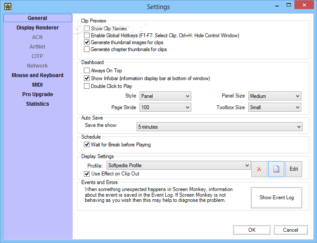Enable Double Click to Play
Image resolution: width=317 pixels, height=243 pixels.
(87, 86)
